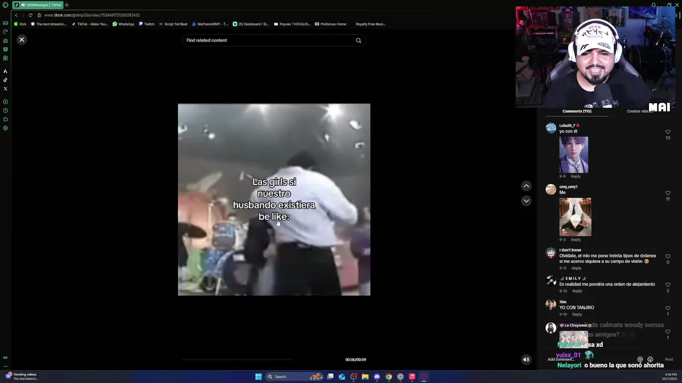This screenshot has height=383, width=682.
Task: Click the search magnifier in Find related content
Action: [x=359, y=40]
